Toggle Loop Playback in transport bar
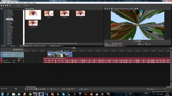The image size is (172, 96). point(28,89)
